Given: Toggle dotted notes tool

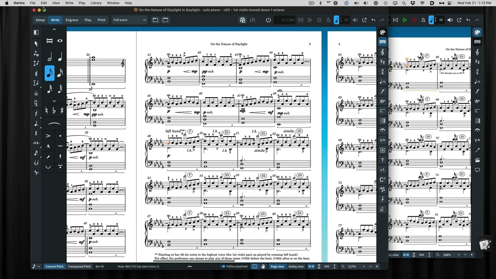Looking at the screenshot, I should [36, 124].
